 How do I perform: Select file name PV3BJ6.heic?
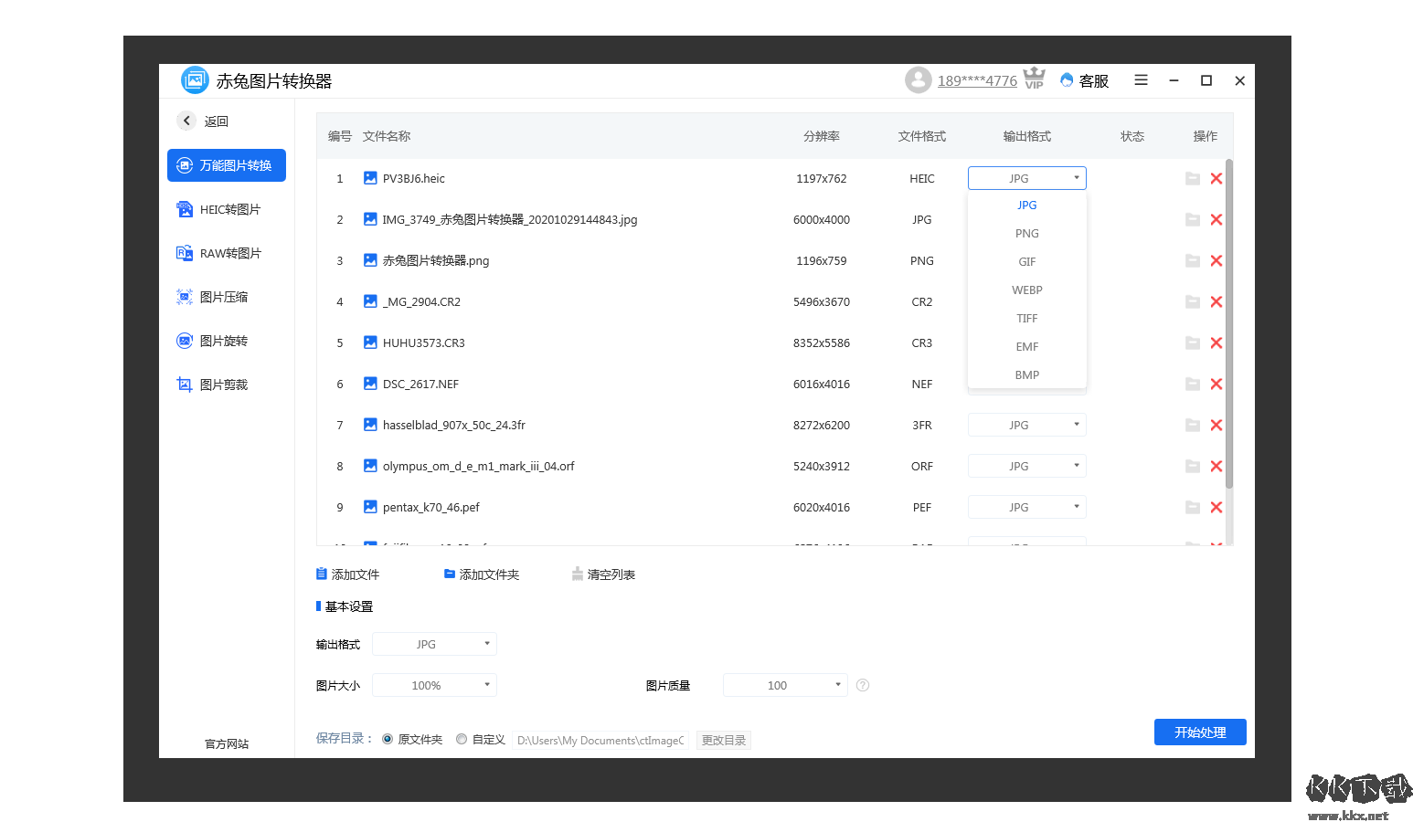[x=414, y=178]
